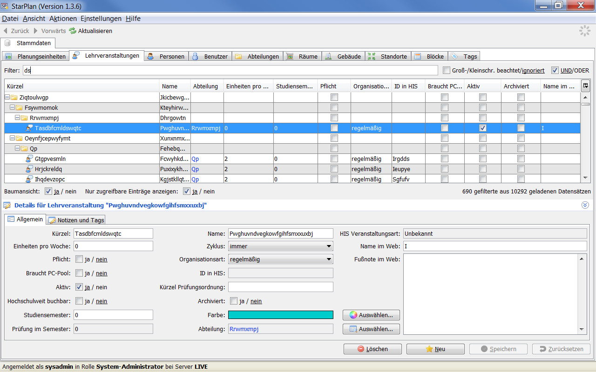Click the Kürzel Prüfungsordnung input field
The width and height of the screenshot is (596, 372).
281,287
